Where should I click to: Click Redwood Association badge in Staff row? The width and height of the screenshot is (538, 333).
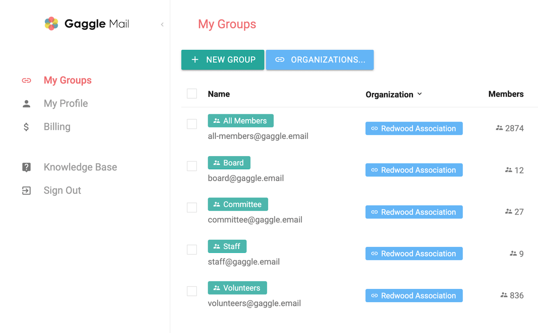(414, 254)
